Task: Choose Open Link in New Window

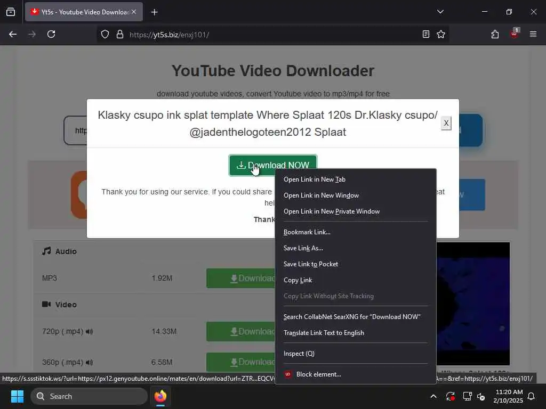Action: [x=356, y=195]
